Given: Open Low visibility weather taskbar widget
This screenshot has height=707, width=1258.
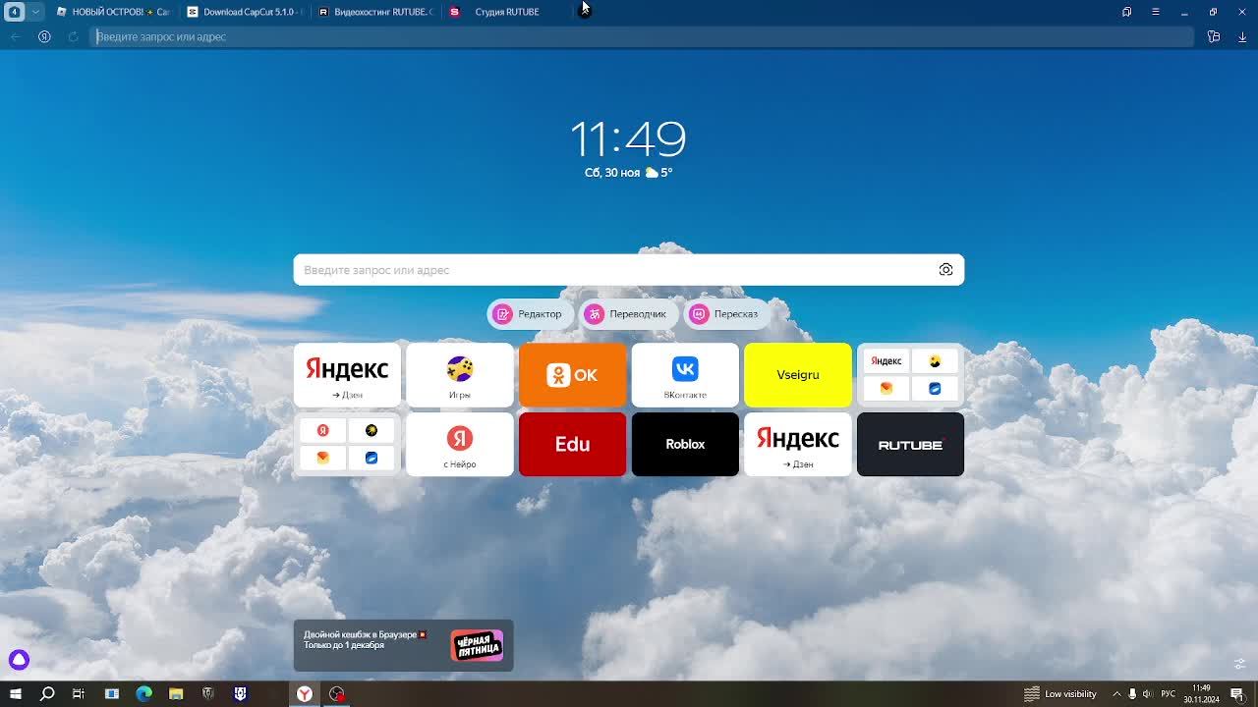Looking at the screenshot, I should click(x=1060, y=694).
